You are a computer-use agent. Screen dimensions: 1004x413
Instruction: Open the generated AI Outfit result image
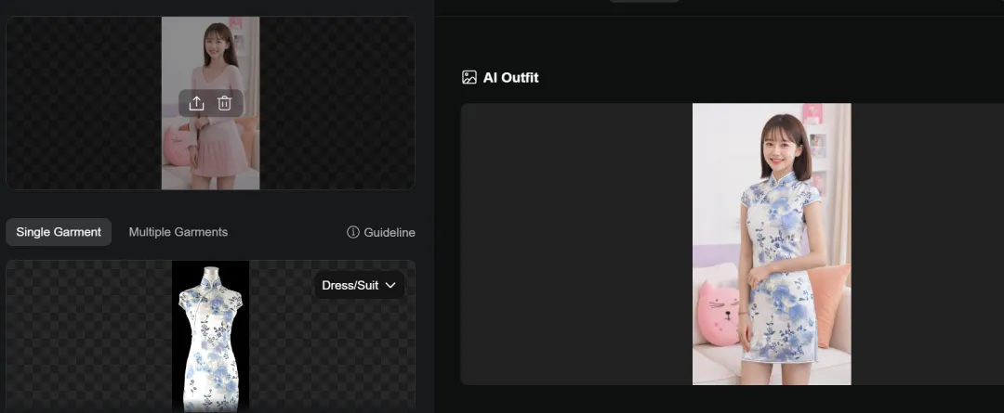coord(772,244)
